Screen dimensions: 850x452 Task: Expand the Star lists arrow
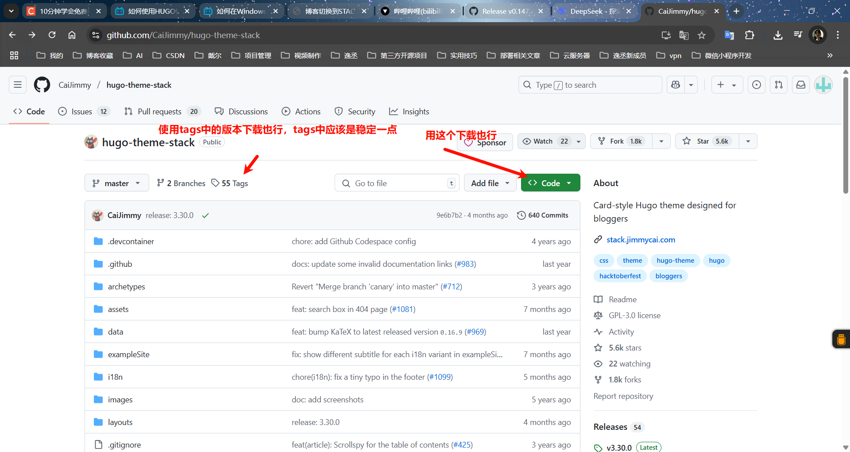748,141
